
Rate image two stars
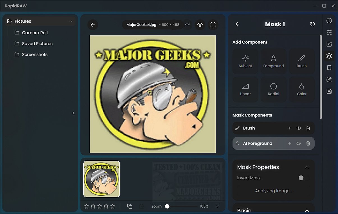pos(93,206)
